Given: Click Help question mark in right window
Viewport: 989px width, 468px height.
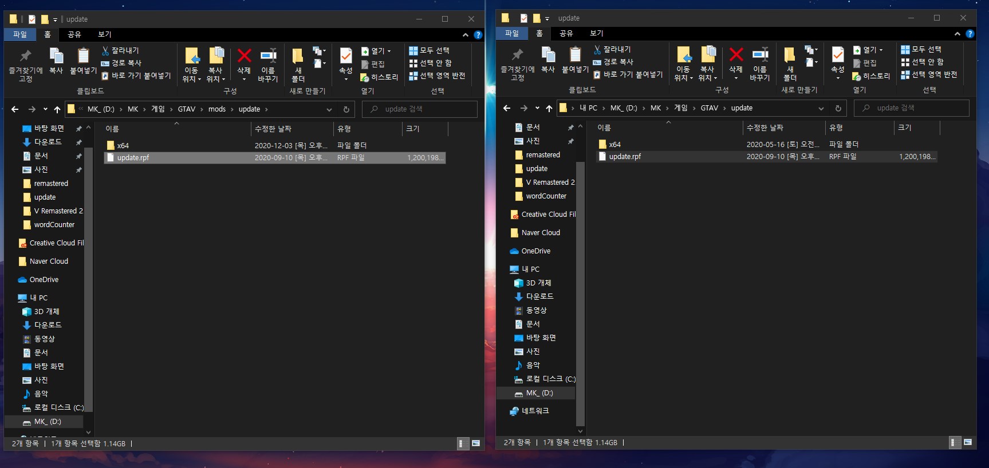Looking at the screenshot, I should (x=970, y=34).
